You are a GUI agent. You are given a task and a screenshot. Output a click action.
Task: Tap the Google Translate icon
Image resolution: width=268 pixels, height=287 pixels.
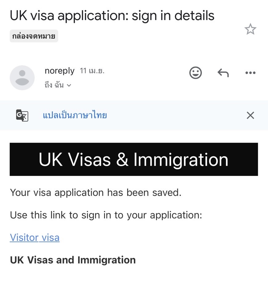(22, 115)
